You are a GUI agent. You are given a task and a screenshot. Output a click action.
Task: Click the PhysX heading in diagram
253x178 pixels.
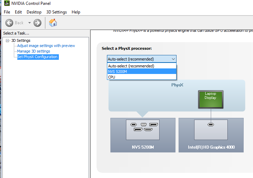pos(177,85)
